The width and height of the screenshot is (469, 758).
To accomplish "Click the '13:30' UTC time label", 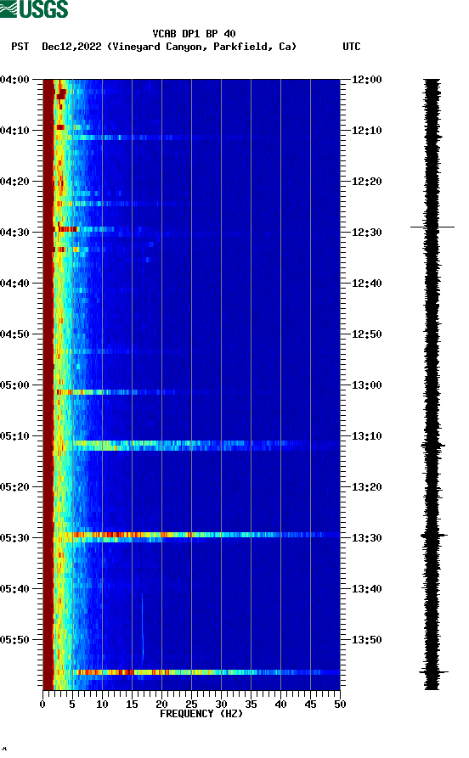I will click(x=366, y=538).
